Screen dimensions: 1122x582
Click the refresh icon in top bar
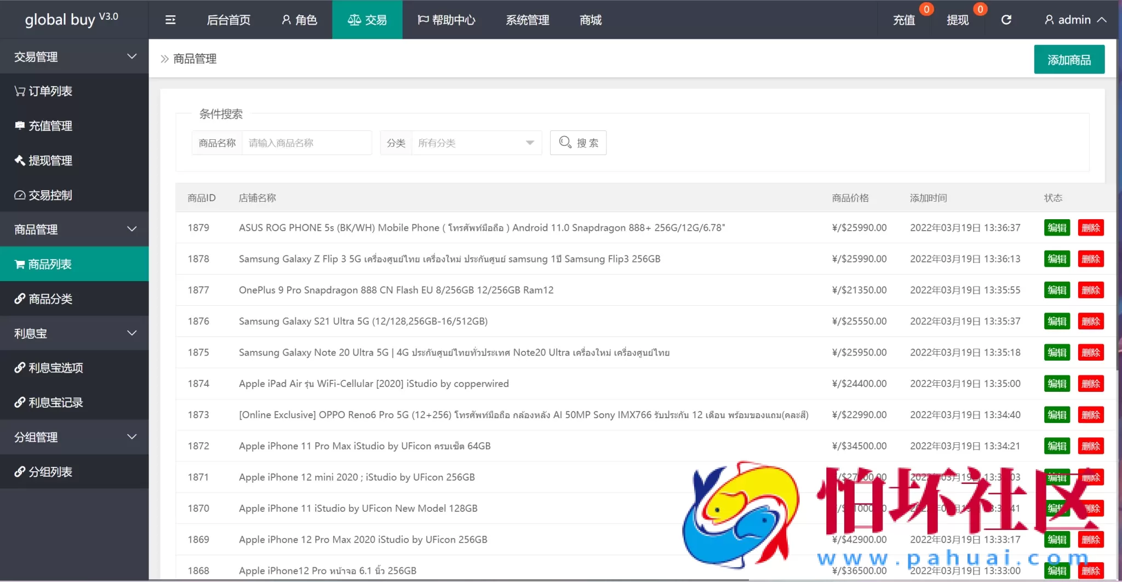pyautogui.click(x=1006, y=20)
